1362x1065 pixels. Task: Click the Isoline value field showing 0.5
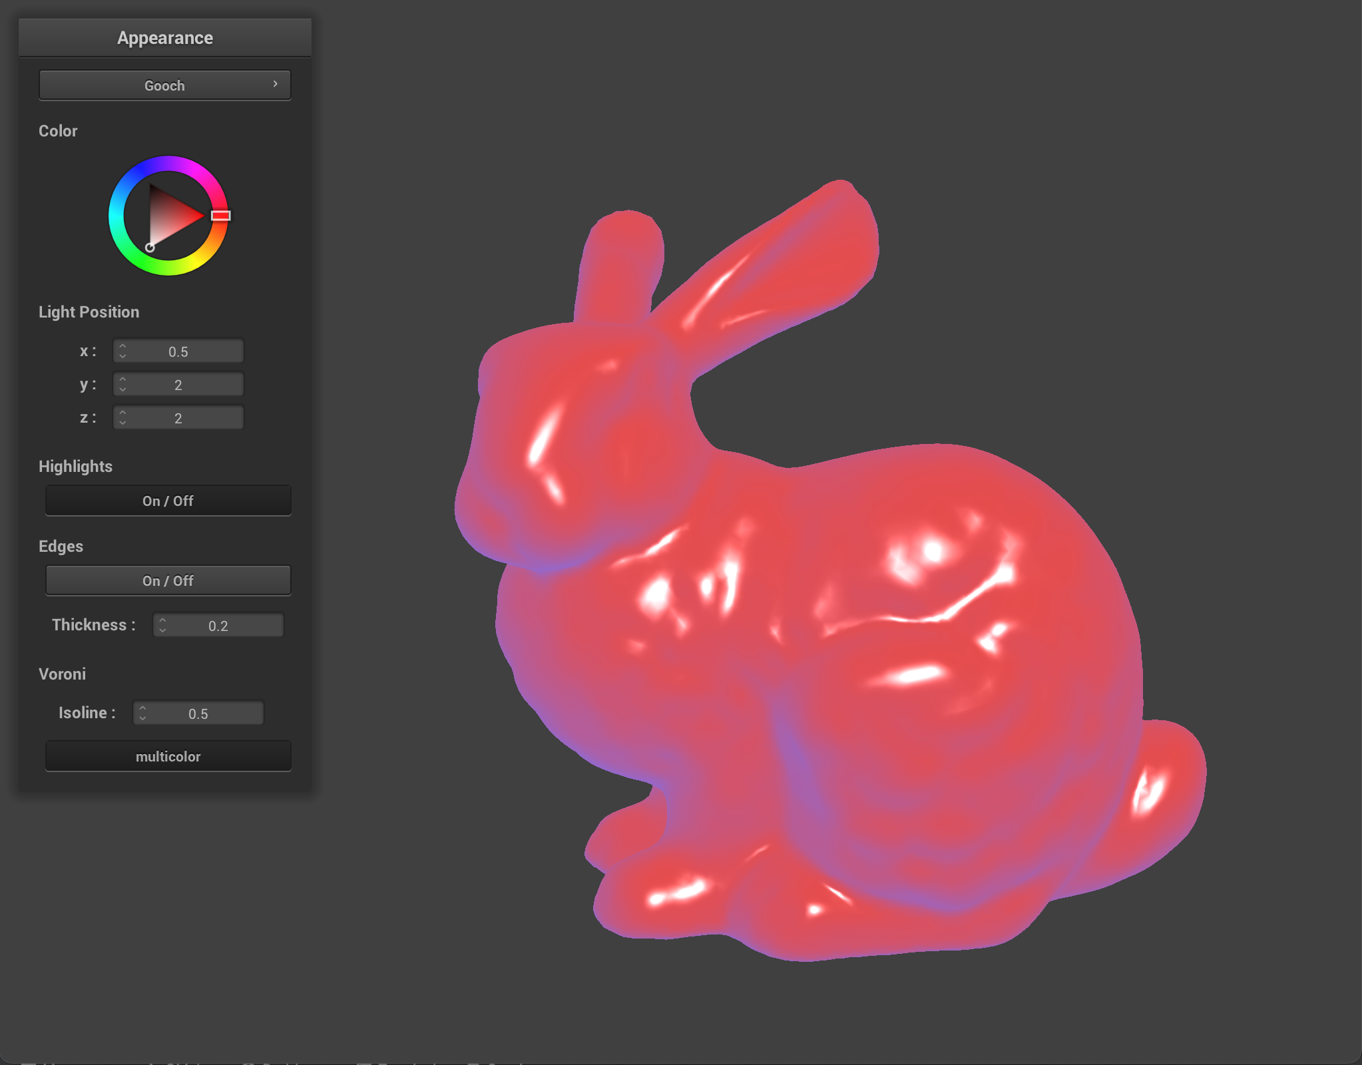[x=198, y=714]
